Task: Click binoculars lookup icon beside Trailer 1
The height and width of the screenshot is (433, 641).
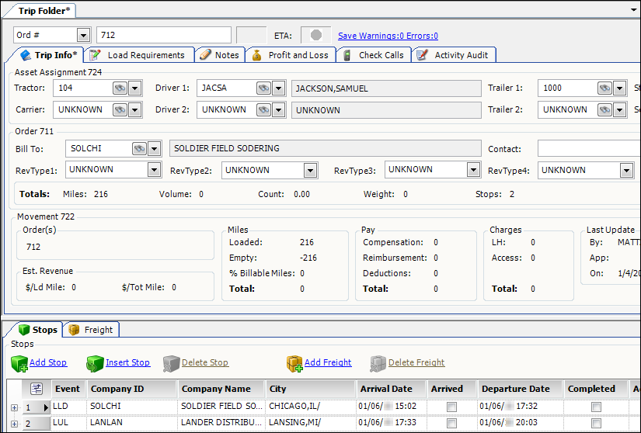Action: tap(604, 88)
